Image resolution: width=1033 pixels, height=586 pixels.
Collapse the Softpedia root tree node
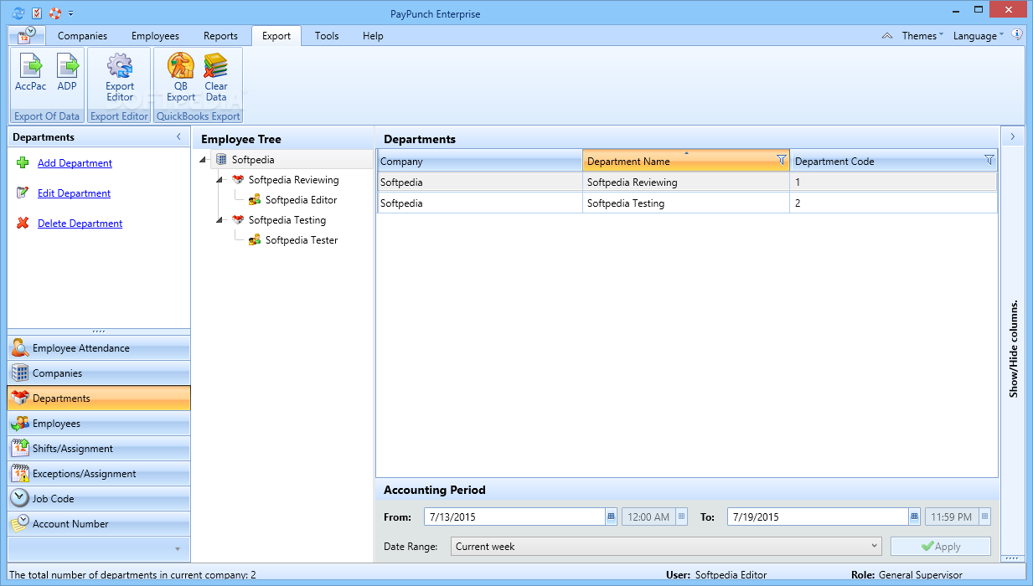pyautogui.click(x=204, y=160)
